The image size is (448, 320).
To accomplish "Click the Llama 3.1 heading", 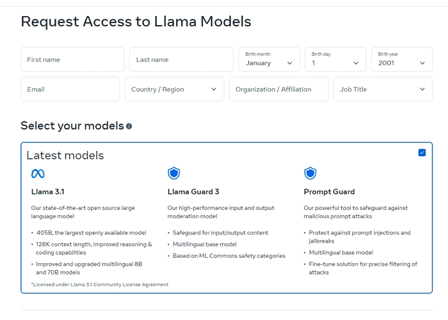I will coord(48,192).
